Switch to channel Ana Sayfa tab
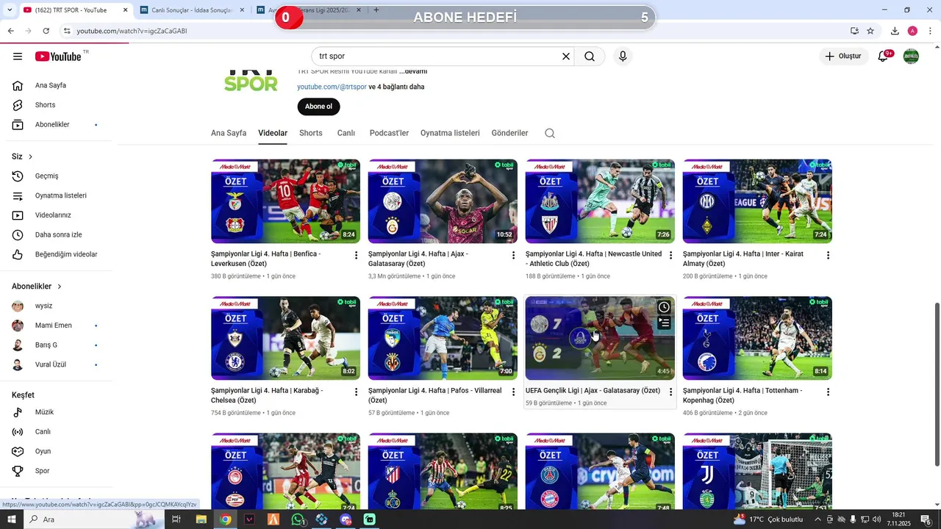Viewport: 941px width, 529px height. click(229, 133)
